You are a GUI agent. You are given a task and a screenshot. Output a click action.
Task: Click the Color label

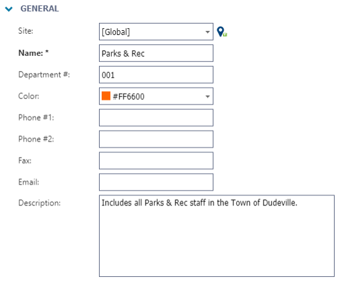pyautogui.click(x=28, y=96)
